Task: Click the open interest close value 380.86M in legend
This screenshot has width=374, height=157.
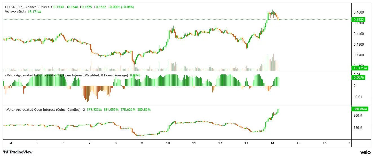Action: pyautogui.click(x=144, y=110)
